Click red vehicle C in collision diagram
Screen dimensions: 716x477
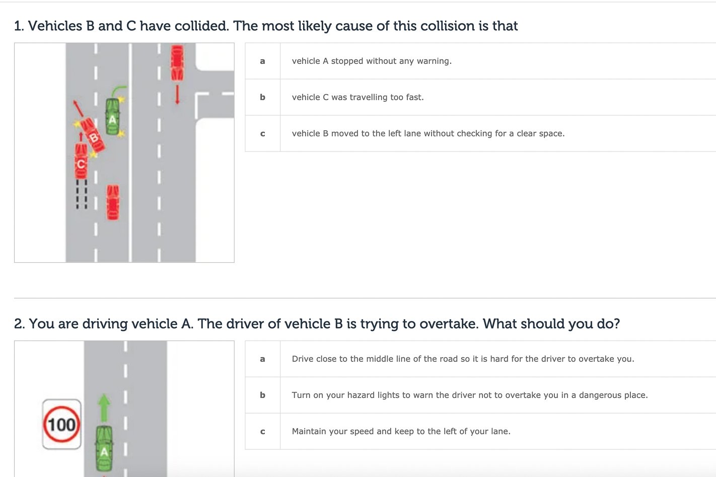81,161
